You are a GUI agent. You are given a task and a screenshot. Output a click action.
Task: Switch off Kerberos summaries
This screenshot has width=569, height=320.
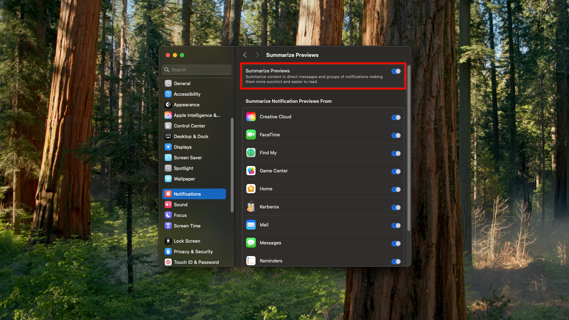(x=396, y=207)
